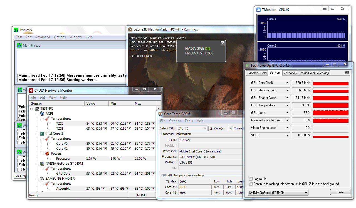The image size is (356, 208).
Task: Click the Frequency field in Core Temp
Action: coord(211,157)
